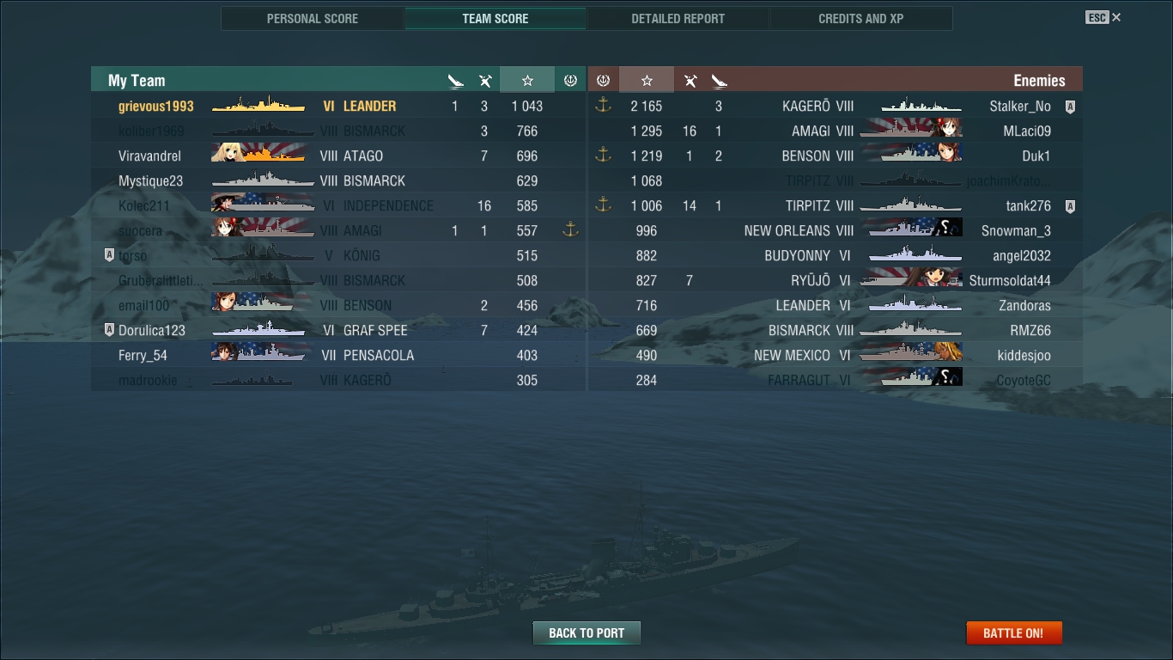
Task: Click clan badge next to tank276
Action: (1070, 206)
